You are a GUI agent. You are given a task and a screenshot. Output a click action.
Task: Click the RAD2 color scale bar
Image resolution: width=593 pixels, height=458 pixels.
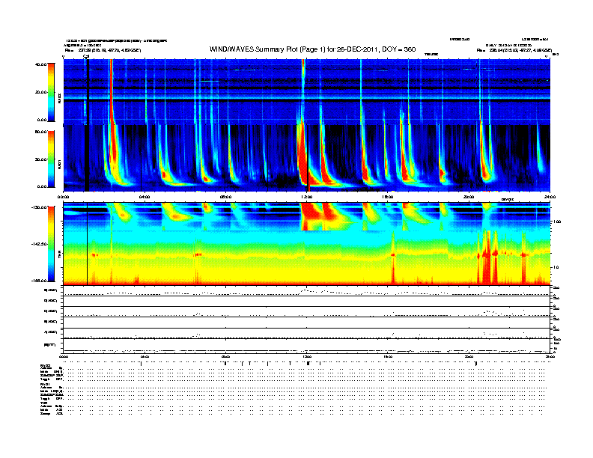click(x=51, y=92)
